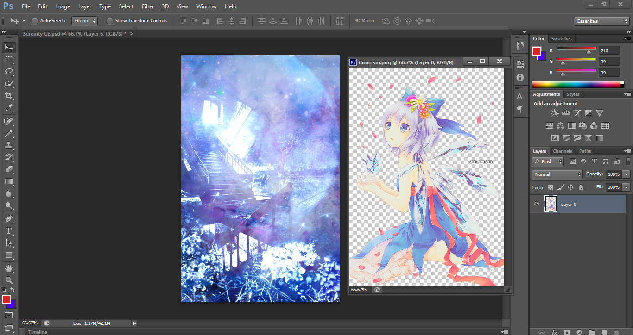Viewport: 633px width, 335px height.
Task: Select the Path Selection tool
Action: [x=9, y=243]
